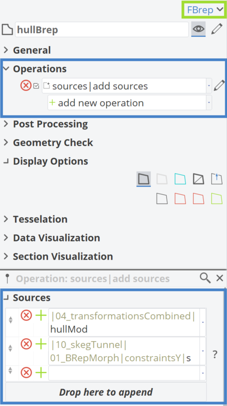Enable the cyan outline display option
Viewport: 227px width, 406px height.
click(x=180, y=179)
